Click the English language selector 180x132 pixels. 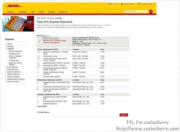[115, 4]
